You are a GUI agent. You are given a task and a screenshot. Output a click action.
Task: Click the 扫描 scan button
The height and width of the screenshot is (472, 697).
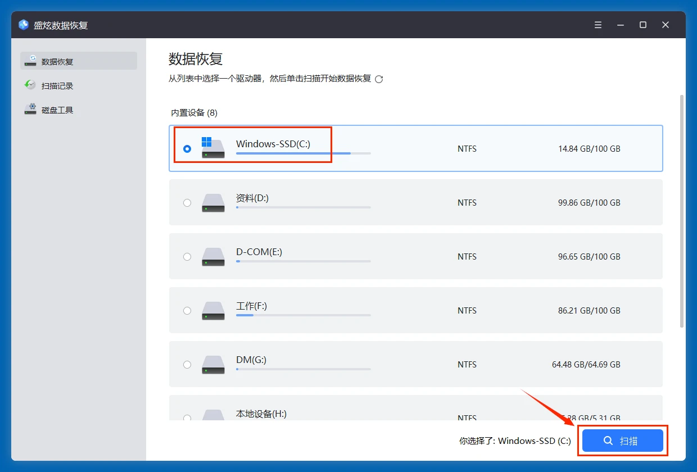point(623,441)
